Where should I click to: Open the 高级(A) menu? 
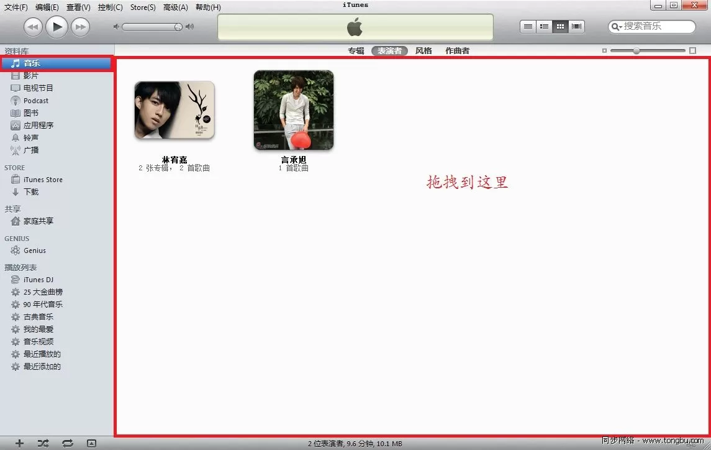click(176, 7)
